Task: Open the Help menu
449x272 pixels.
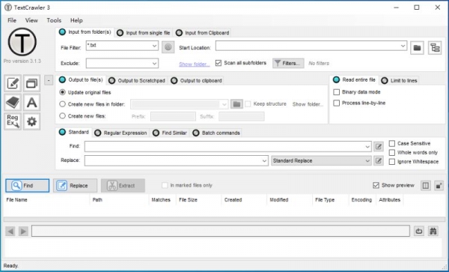Action: (76, 20)
